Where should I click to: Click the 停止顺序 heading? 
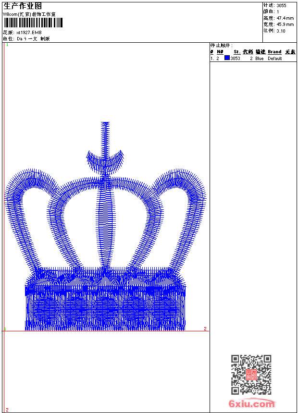[x=221, y=46]
